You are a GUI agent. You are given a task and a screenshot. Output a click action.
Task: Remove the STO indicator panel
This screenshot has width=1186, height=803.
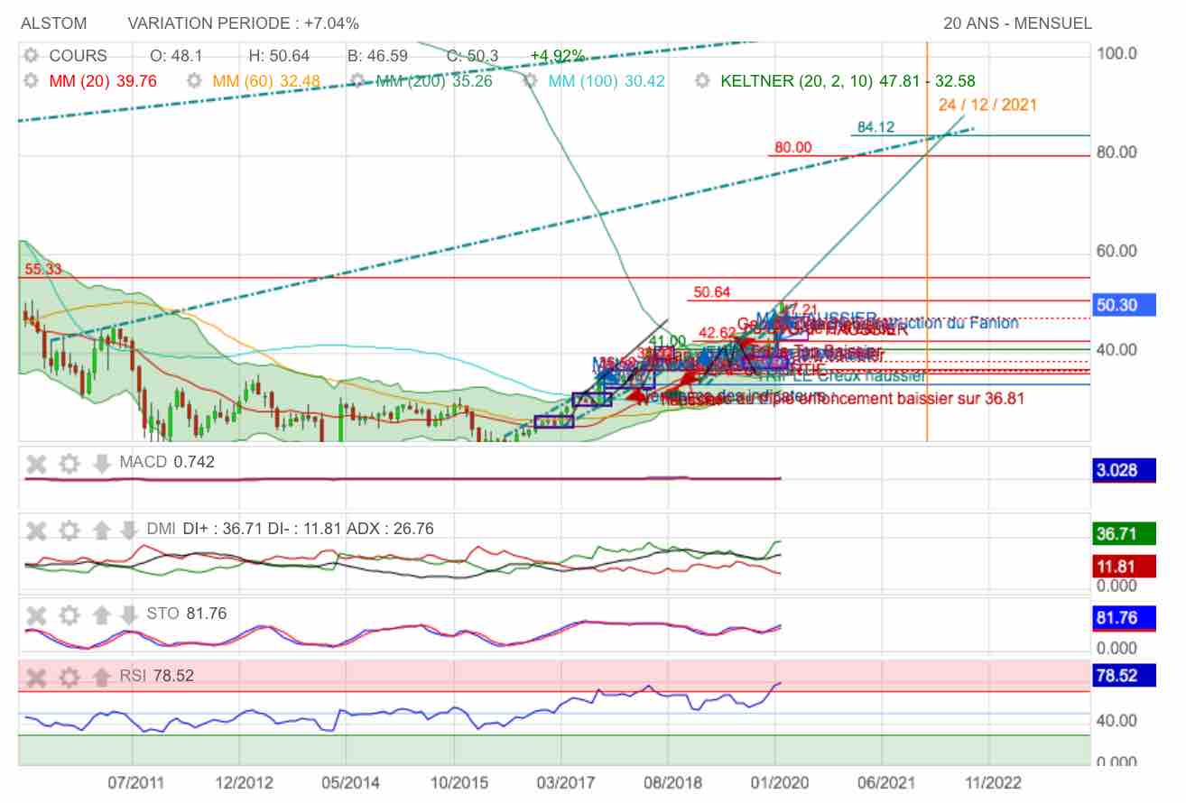pyautogui.click(x=36, y=615)
